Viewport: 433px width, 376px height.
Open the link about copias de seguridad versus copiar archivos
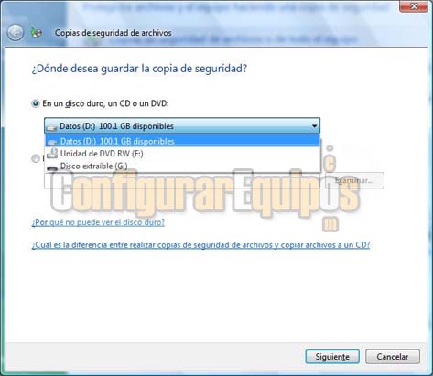200,245
